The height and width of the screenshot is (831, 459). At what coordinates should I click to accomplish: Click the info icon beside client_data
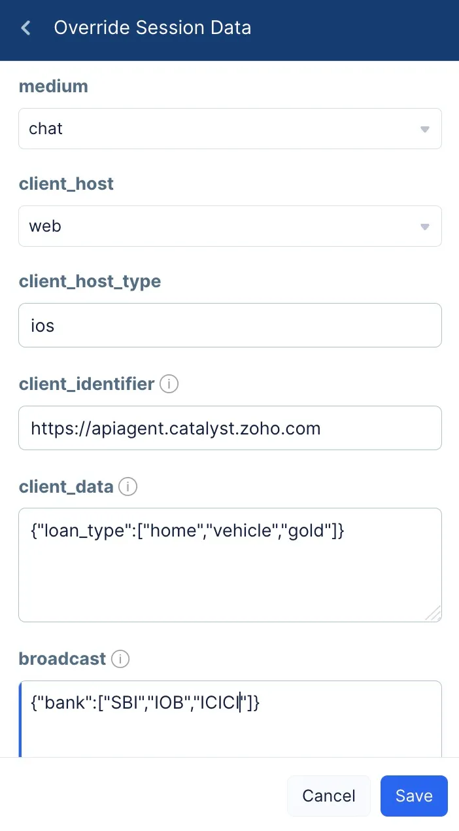(x=128, y=487)
